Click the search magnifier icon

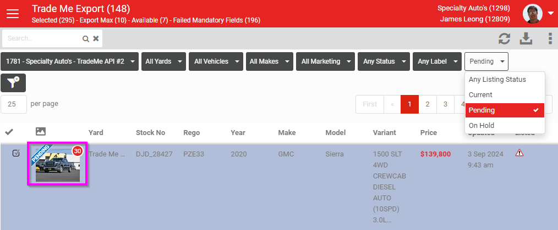[x=86, y=38]
